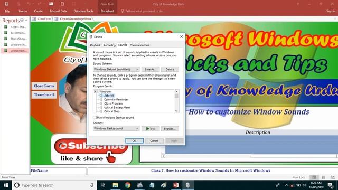The height and width of the screenshot is (190, 338).
Task: Click Cancel in the Sound dialog
Action: [154, 141]
